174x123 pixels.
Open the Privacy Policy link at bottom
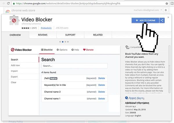16,122
